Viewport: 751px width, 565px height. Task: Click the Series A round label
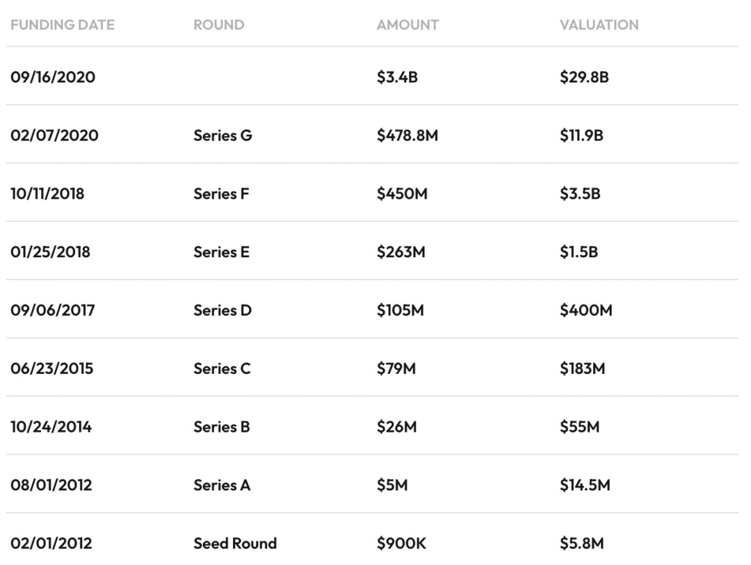click(222, 485)
